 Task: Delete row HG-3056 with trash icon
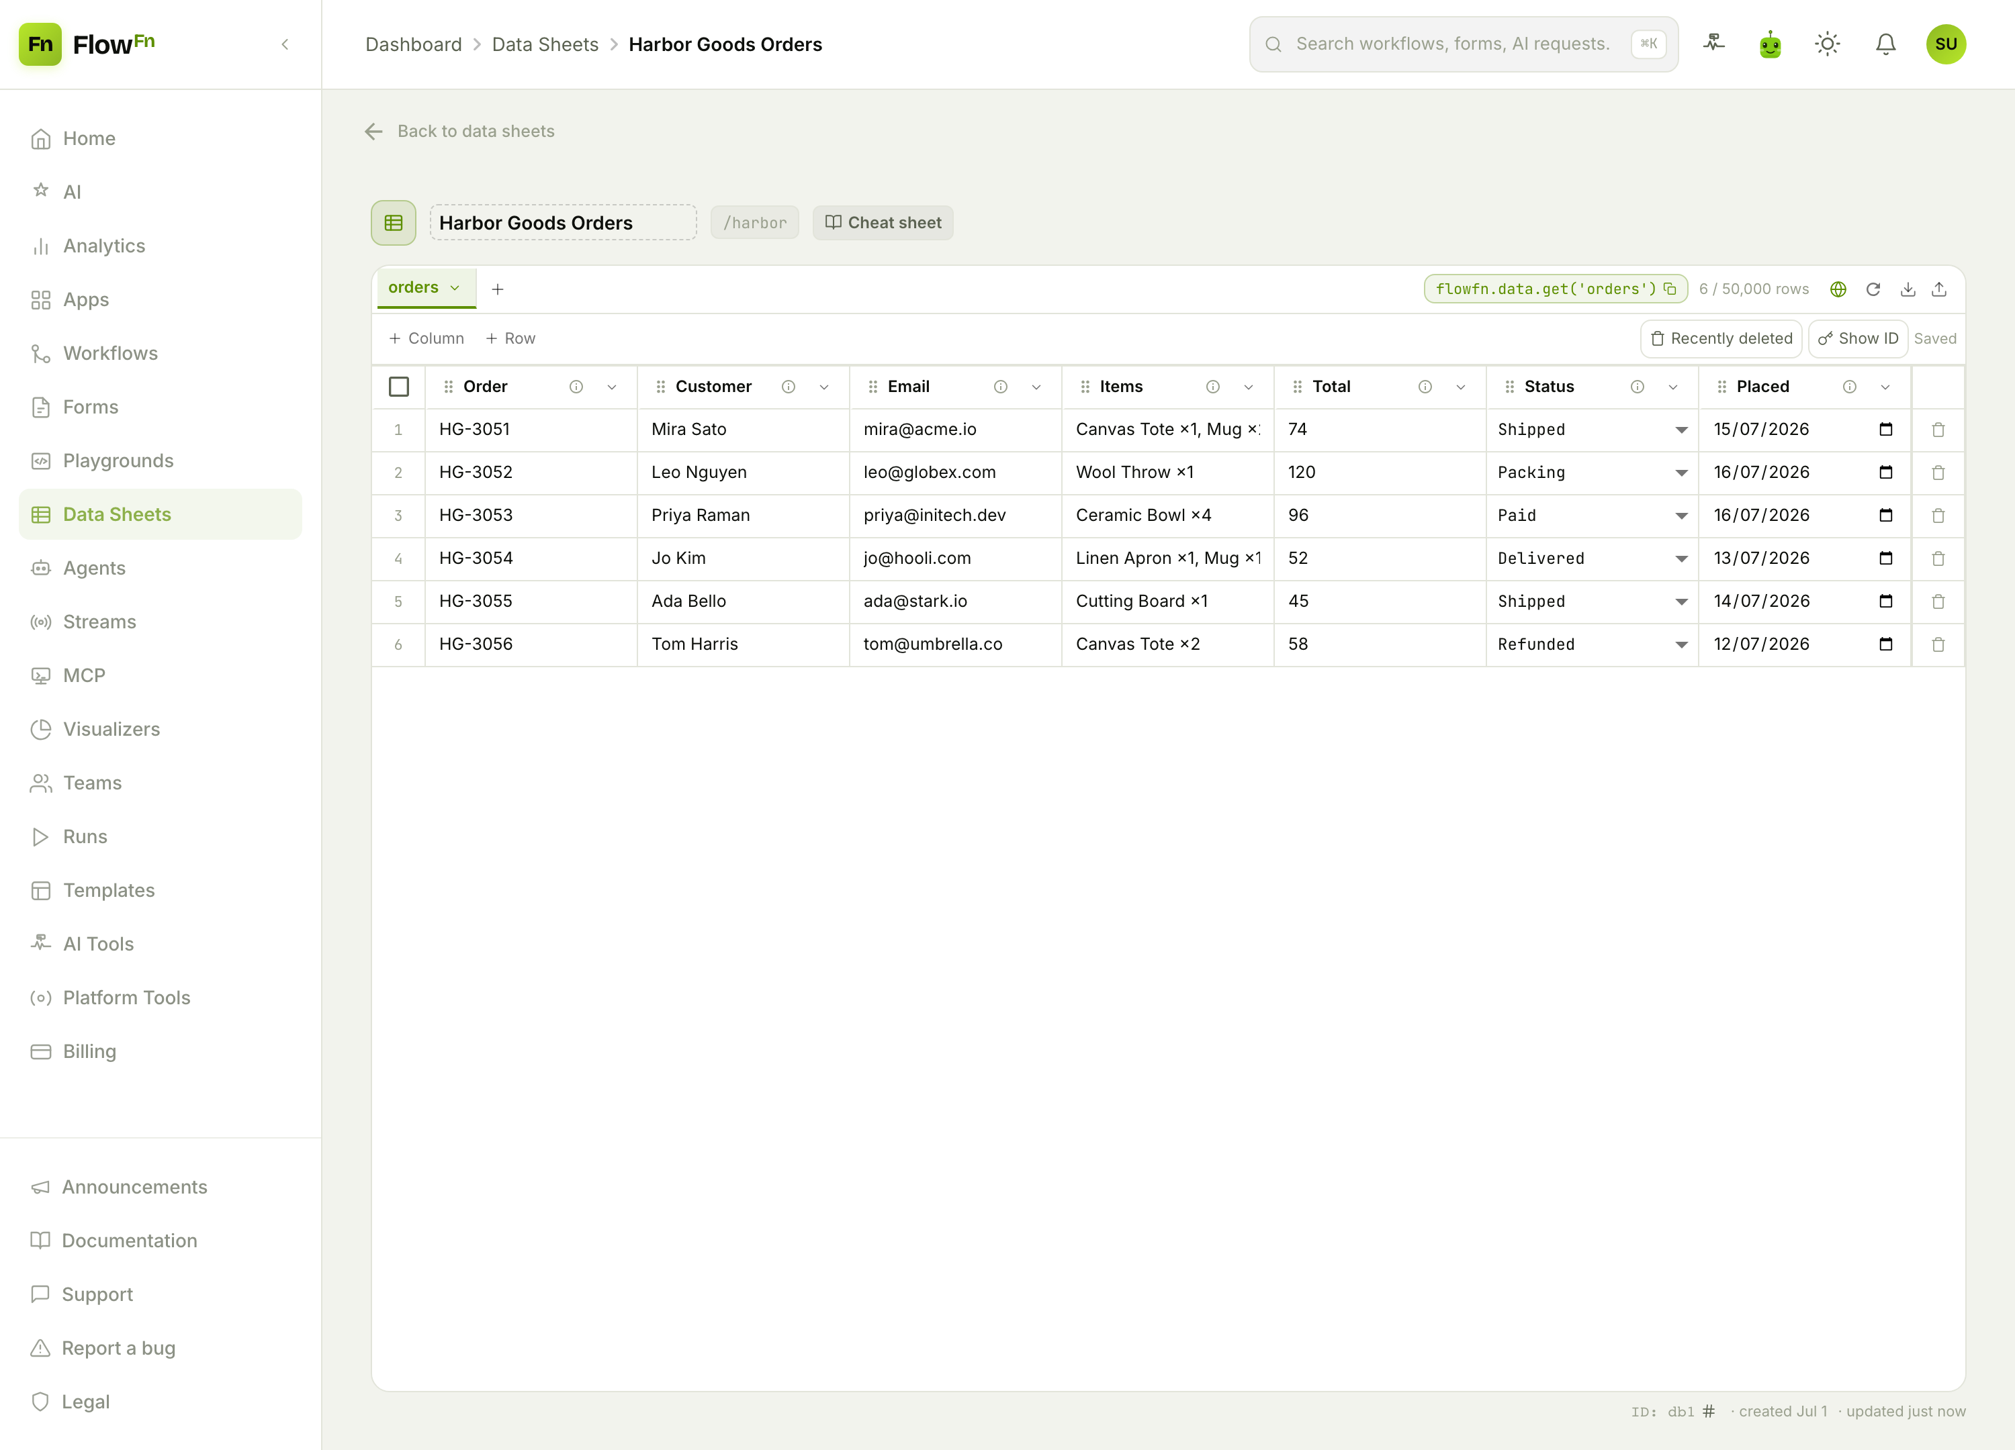point(1938,644)
